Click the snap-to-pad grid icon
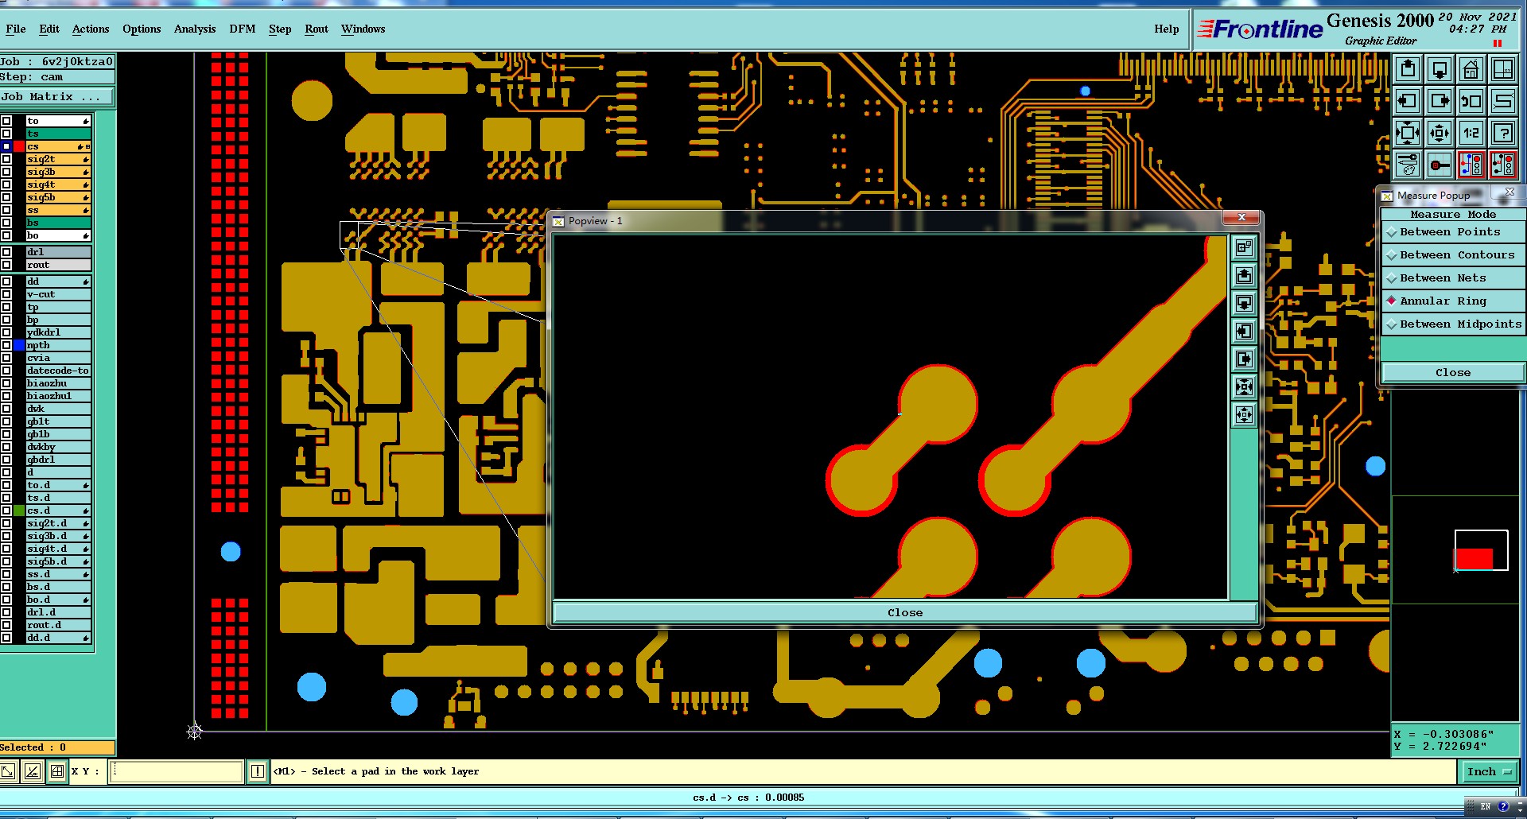Viewport: 1527px width, 819px height. point(1440,165)
